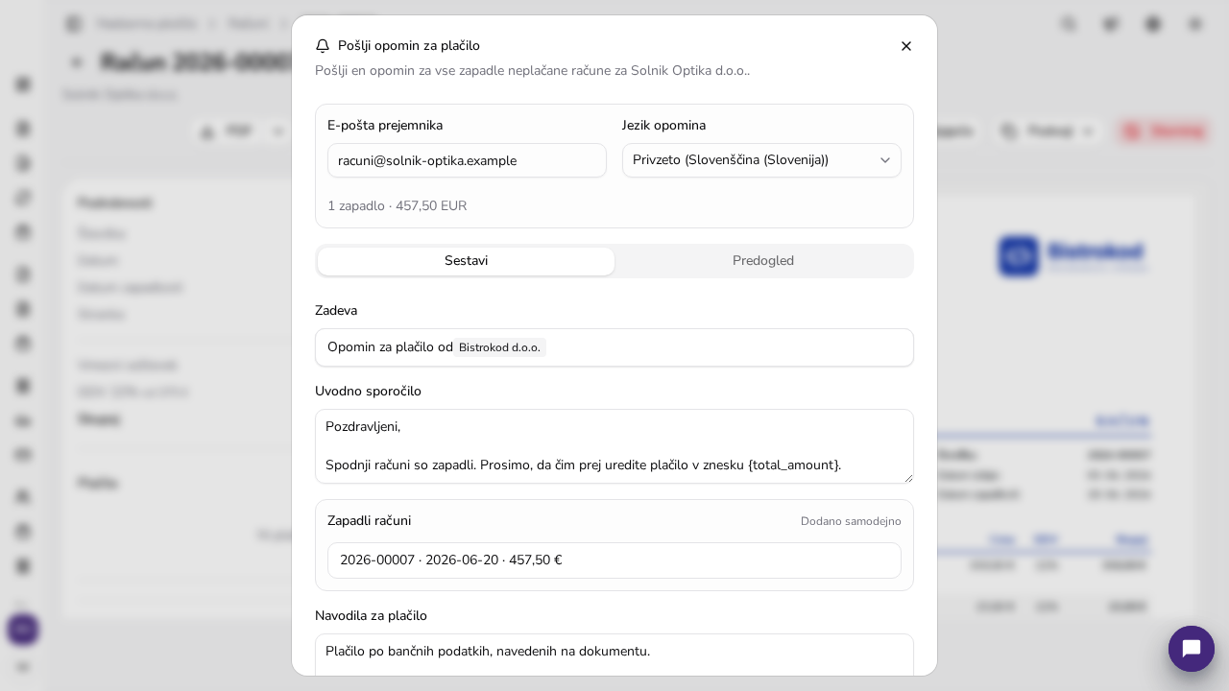This screenshot has width=1229, height=691.
Task: Switch to the Predogled tab
Action: coord(763,261)
